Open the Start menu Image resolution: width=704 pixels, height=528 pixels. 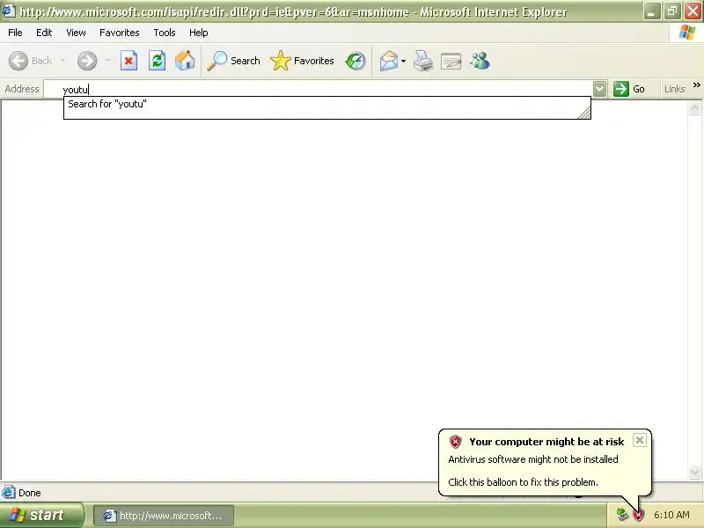point(41,515)
